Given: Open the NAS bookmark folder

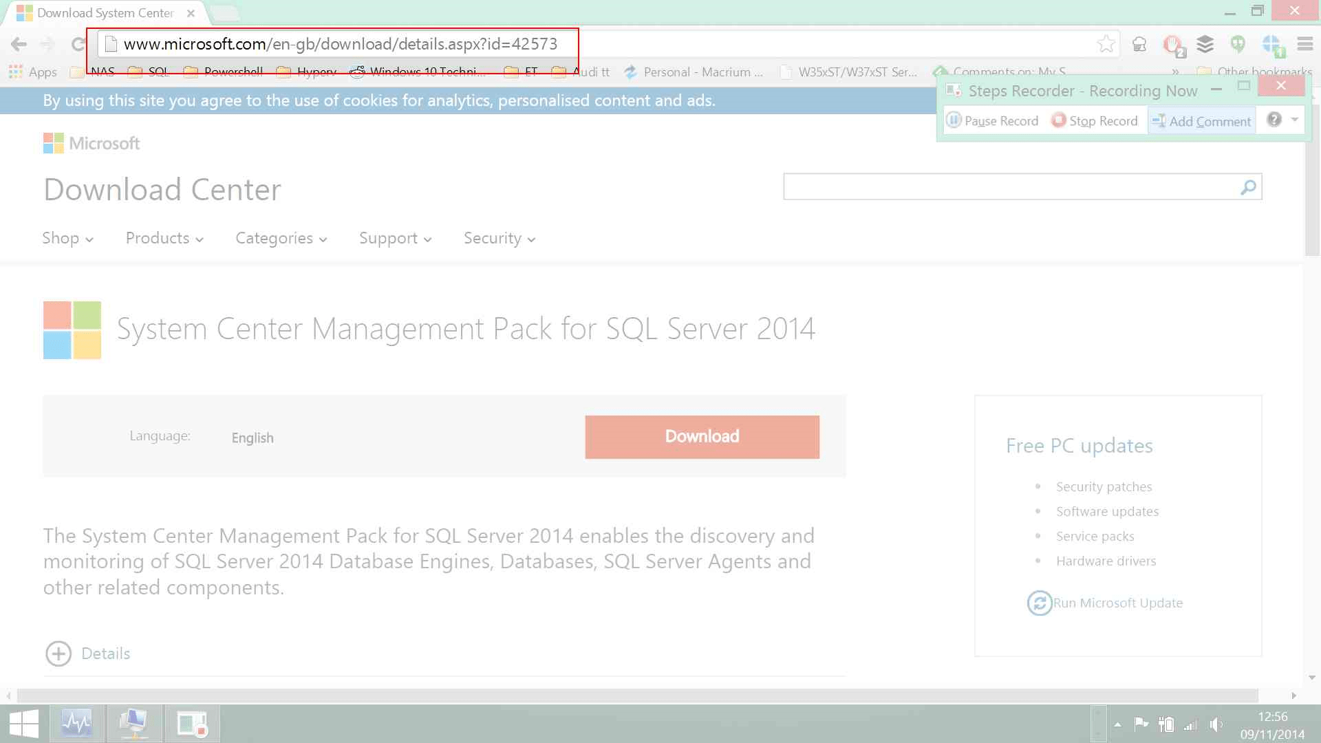Looking at the screenshot, I should (x=93, y=72).
